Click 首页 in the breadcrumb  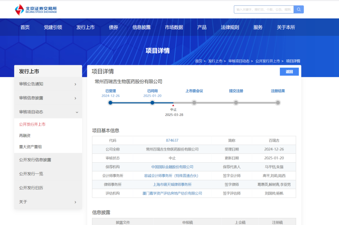click(x=198, y=61)
